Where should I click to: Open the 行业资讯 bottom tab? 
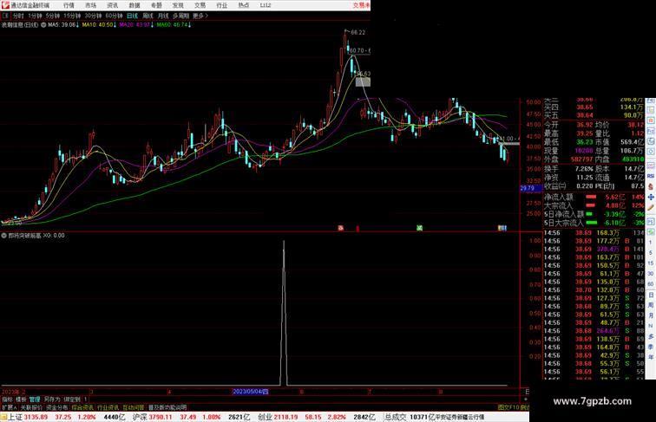(108, 407)
